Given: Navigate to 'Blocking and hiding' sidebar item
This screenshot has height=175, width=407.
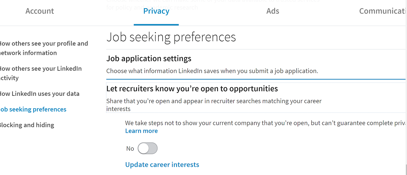Looking at the screenshot, I should (x=27, y=125).
